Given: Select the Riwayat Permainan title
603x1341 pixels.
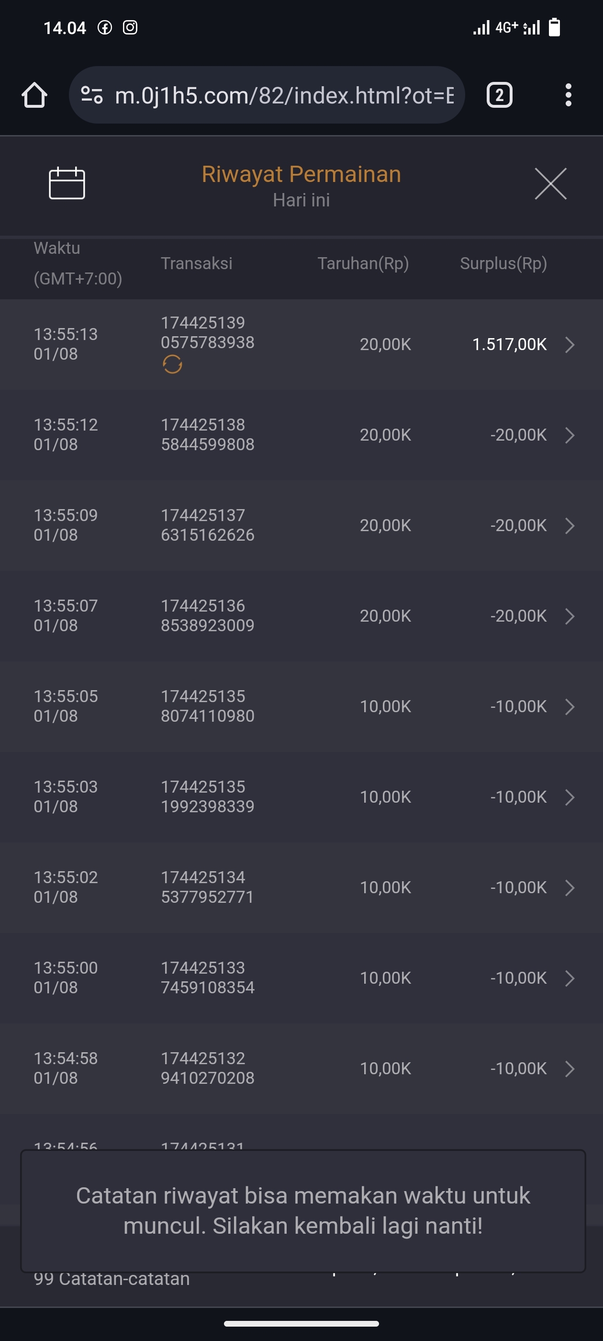Looking at the screenshot, I should click(301, 174).
